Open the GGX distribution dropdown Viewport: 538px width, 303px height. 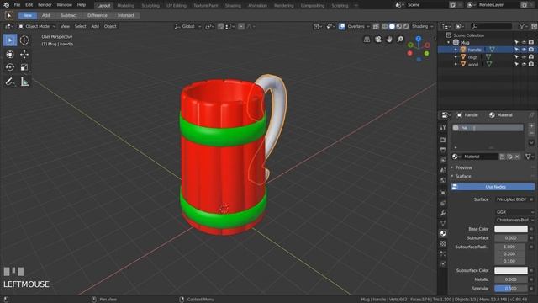[514, 212]
